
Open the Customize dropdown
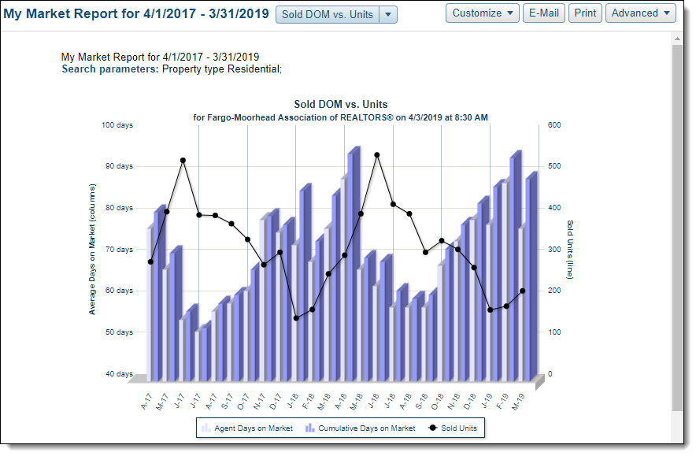(483, 13)
